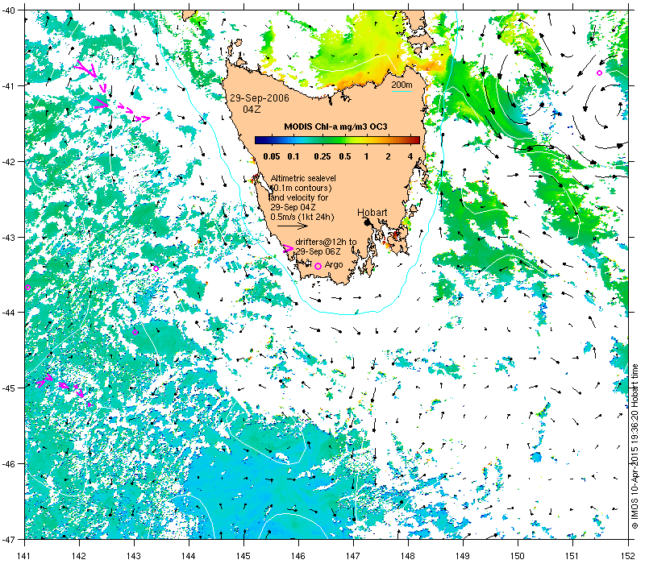Click the '200m' isobath label
Screen dimensions: 645x564
[x=402, y=85]
